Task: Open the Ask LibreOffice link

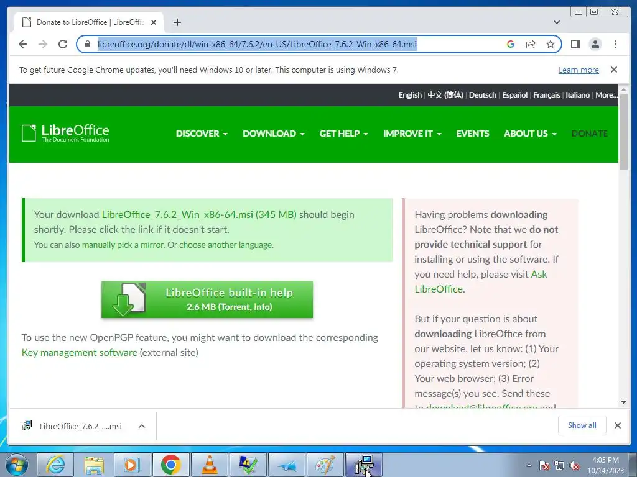Action: [x=481, y=281]
